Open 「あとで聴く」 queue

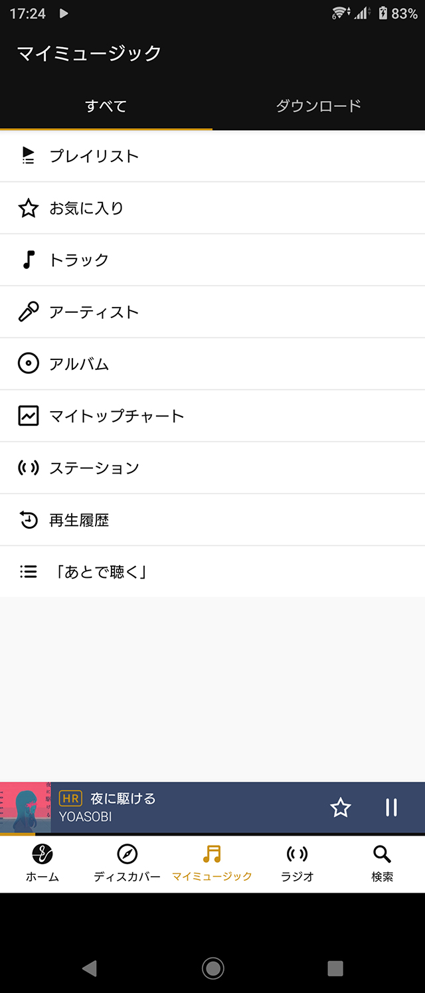[x=27, y=571]
